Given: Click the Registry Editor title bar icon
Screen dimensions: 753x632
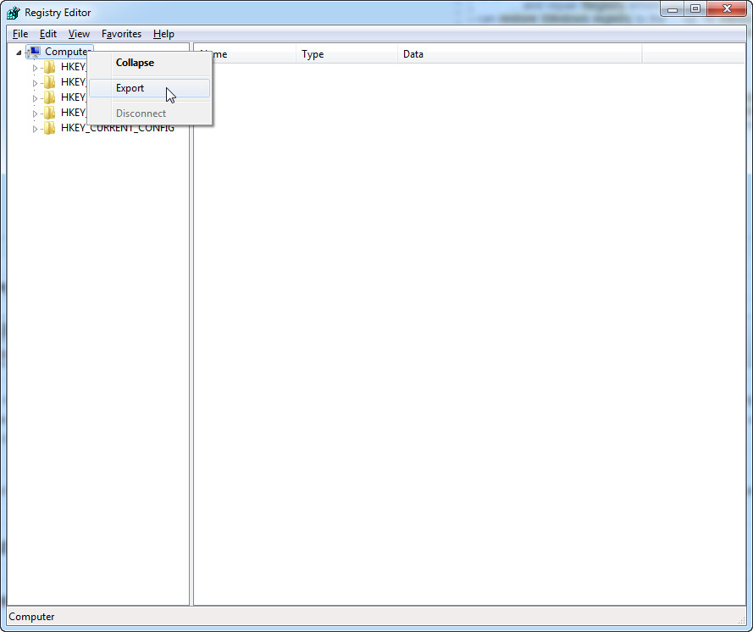Looking at the screenshot, I should 14,13.
